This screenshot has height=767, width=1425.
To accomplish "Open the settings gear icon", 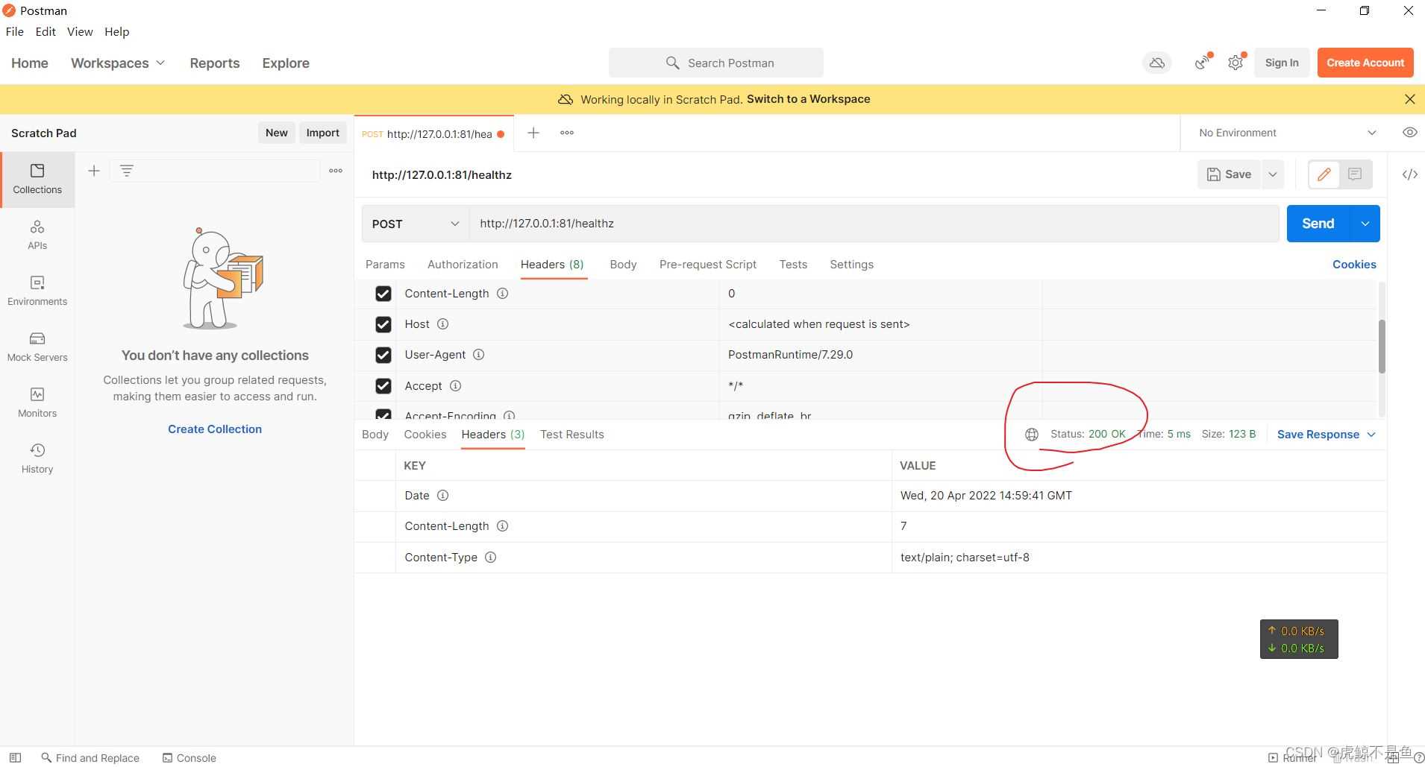I will 1235,63.
